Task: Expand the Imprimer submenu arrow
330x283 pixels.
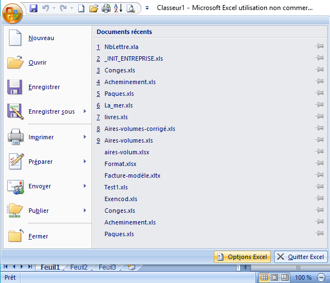Action: point(85,137)
